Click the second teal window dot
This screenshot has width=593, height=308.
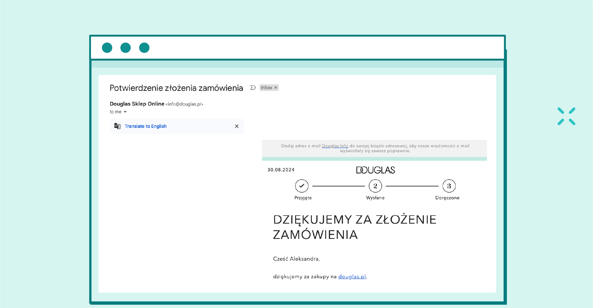125,48
